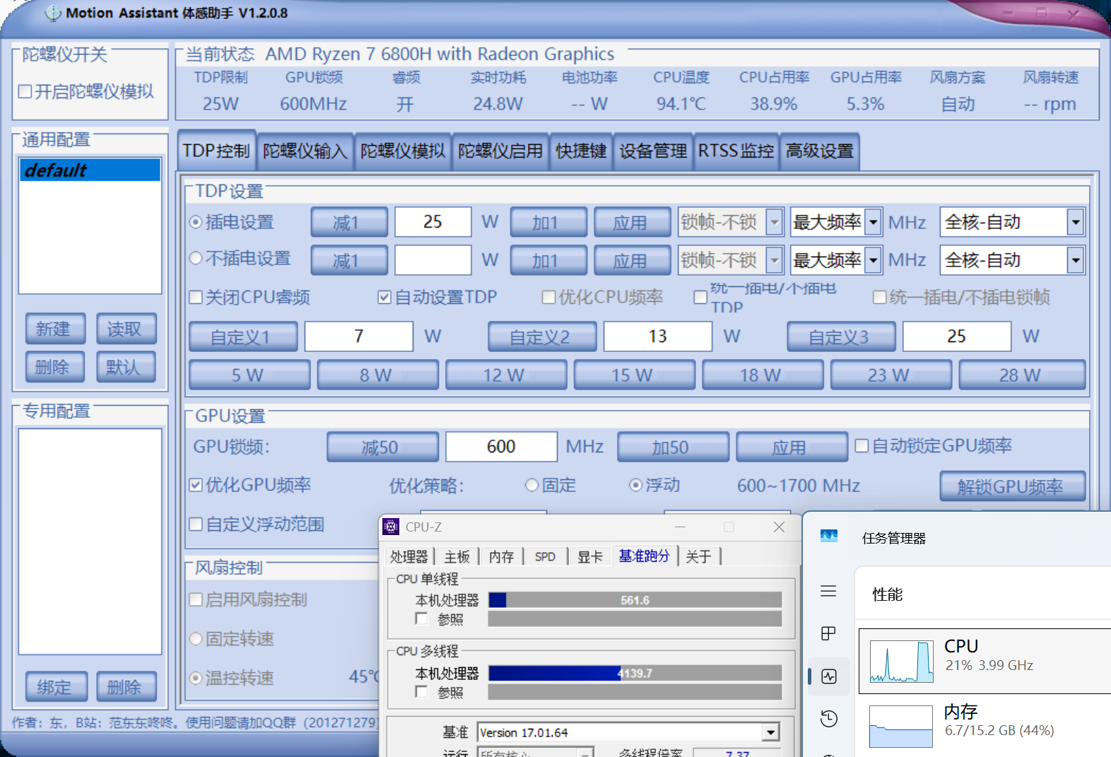Click empty unplugged TDP input field
The width and height of the screenshot is (1111, 757).
433,259
